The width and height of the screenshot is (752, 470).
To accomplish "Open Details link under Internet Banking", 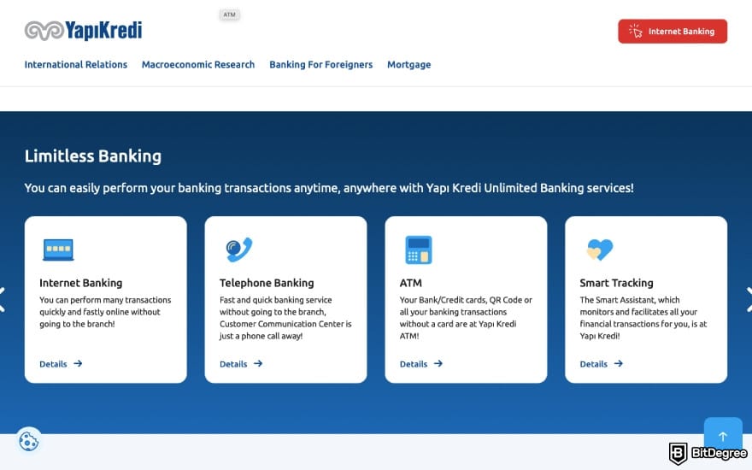I will [x=61, y=364].
